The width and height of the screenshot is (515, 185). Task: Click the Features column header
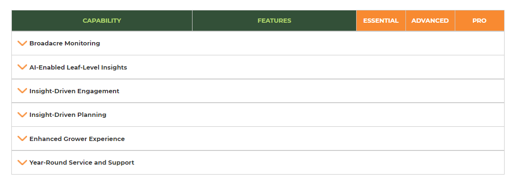pyautogui.click(x=274, y=21)
